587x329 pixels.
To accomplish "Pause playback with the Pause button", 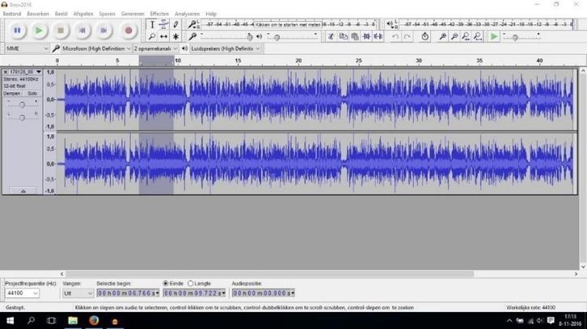I will [17, 31].
